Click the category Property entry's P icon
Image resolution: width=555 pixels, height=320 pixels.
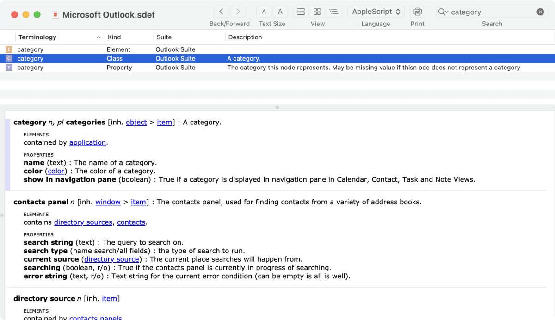click(x=8, y=68)
